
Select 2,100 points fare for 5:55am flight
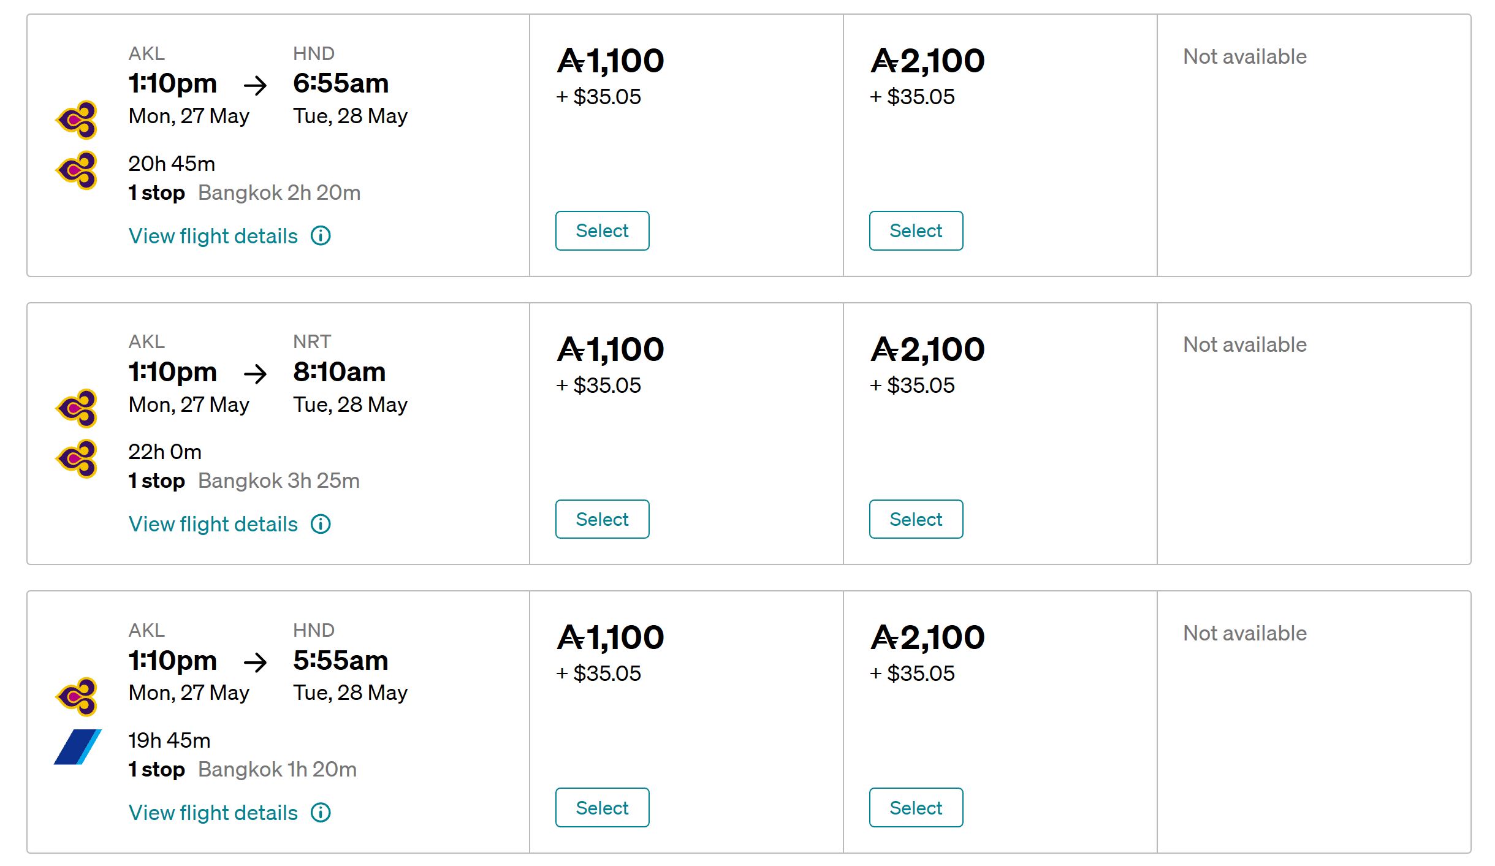(916, 808)
